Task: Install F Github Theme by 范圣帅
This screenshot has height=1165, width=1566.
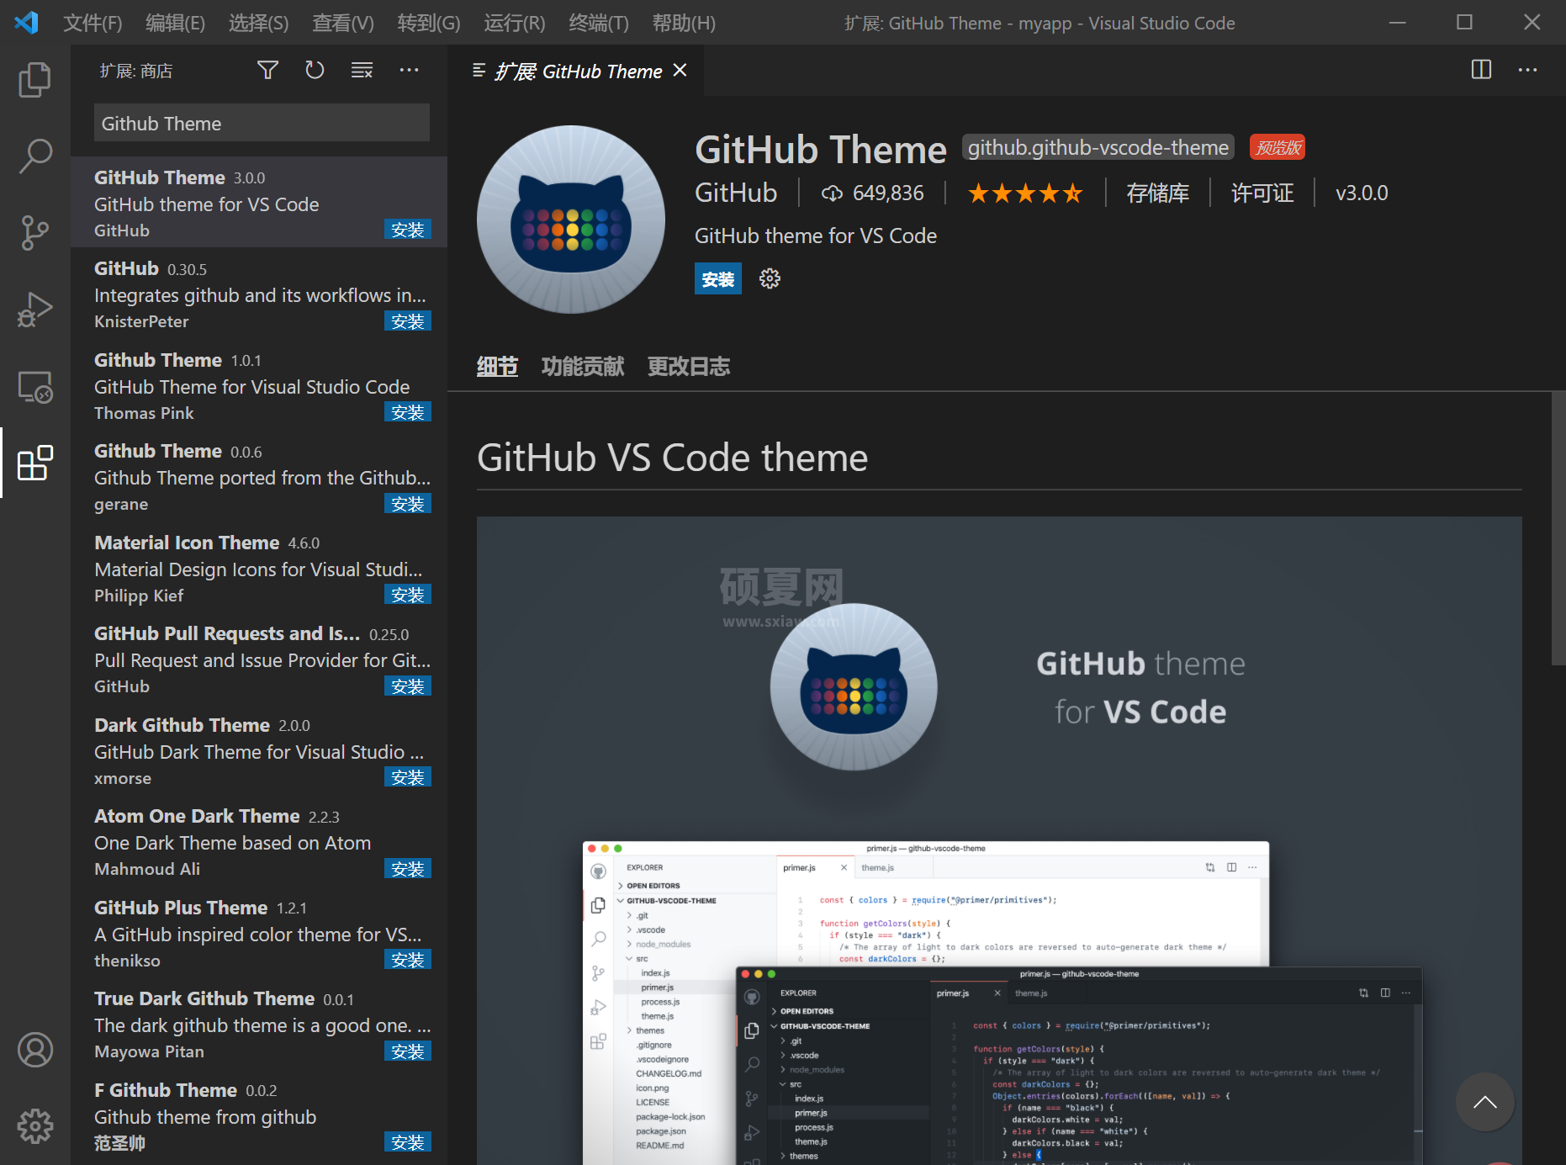Action: 408,1142
